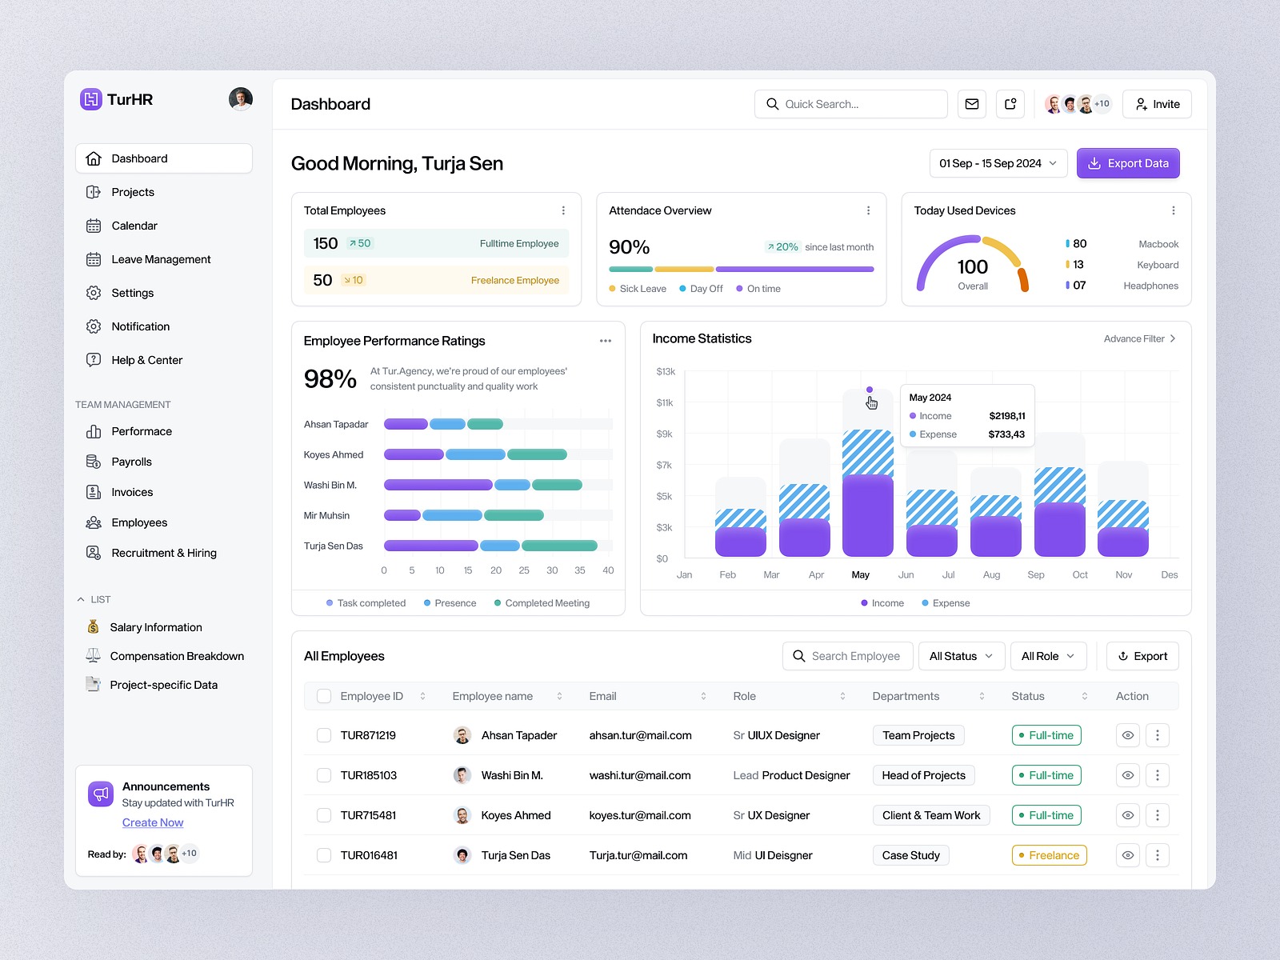Click the Export Data button

coord(1127,163)
